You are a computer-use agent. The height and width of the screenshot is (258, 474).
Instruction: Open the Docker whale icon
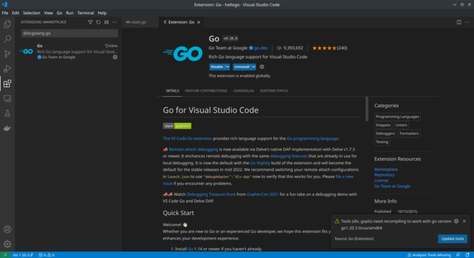(x=7, y=128)
